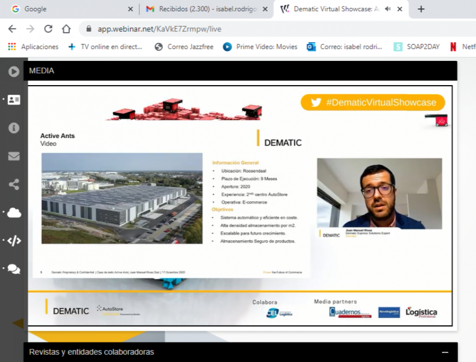
Task: Click the Active Ants warehouse aerial photo
Action: tap(122, 198)
